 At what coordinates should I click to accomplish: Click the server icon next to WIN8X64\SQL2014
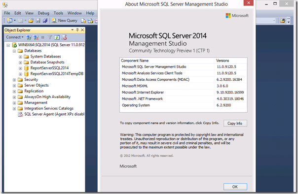pyautogui.click(x=14, y=45)
